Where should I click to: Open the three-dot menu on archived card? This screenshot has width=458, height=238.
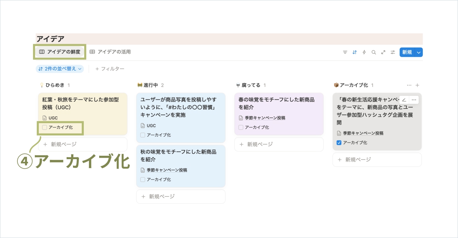click(414, 100)
